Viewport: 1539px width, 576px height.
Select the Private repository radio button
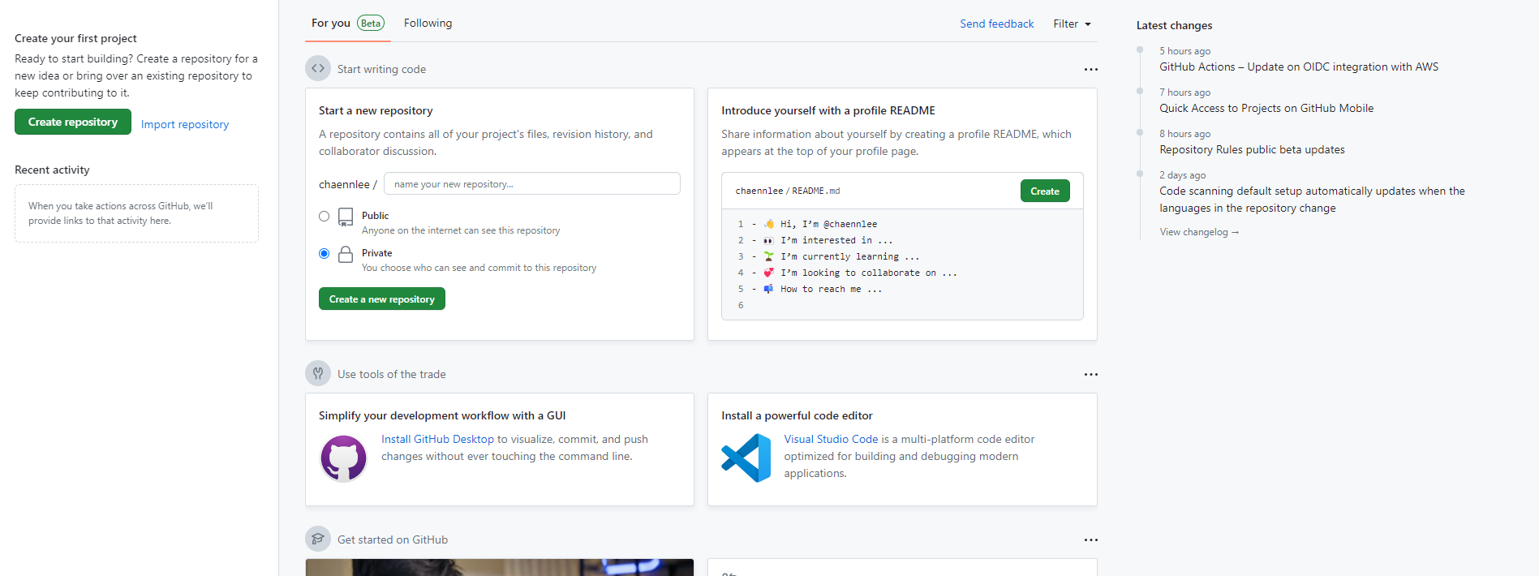pos(325,253)
